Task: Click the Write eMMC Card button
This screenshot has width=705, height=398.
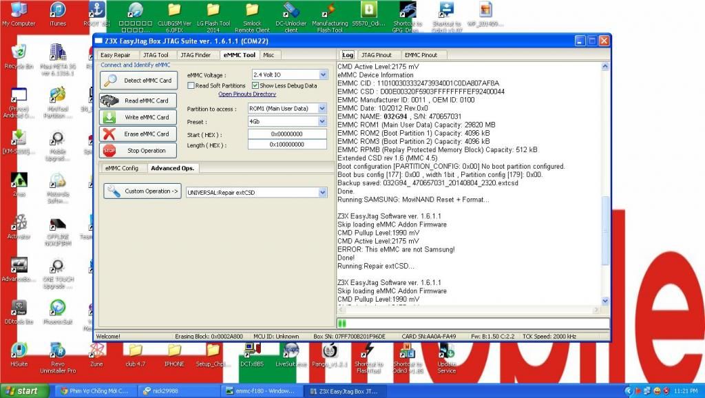Action: point(138,117)
